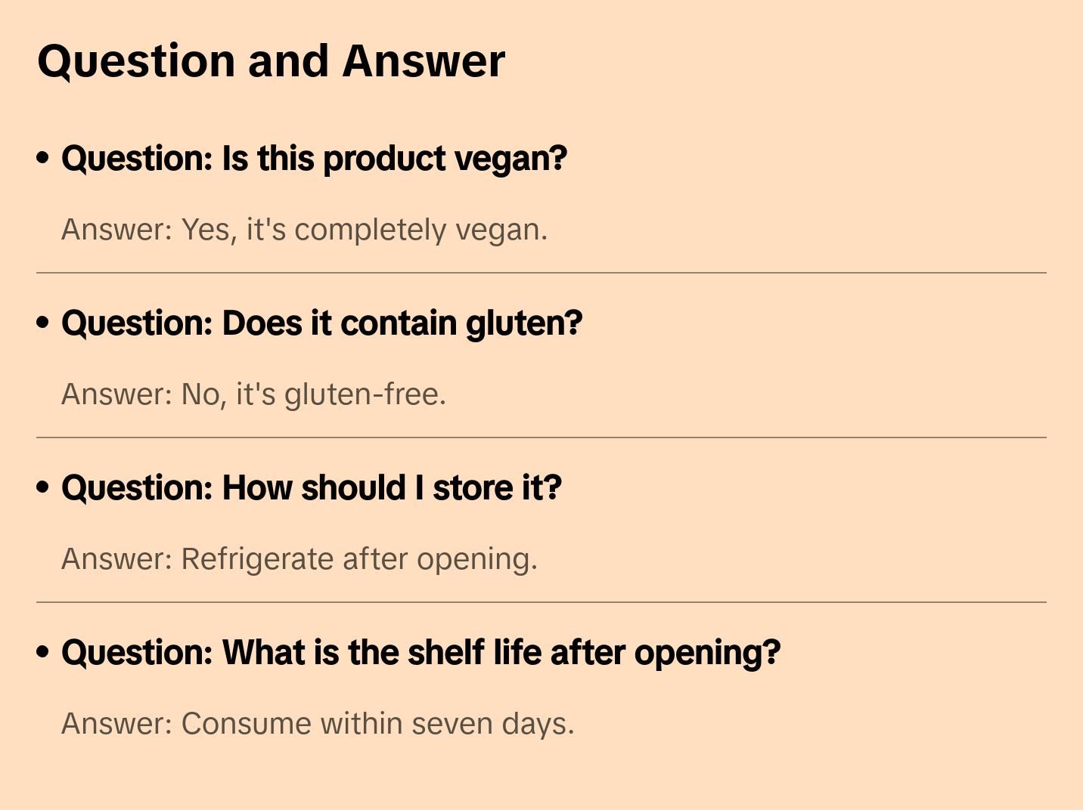Image resolution: width=1083 pixels, height=810 pixels.
Task: Click the 'Question and Answer' heading
Action: (271, 61)
